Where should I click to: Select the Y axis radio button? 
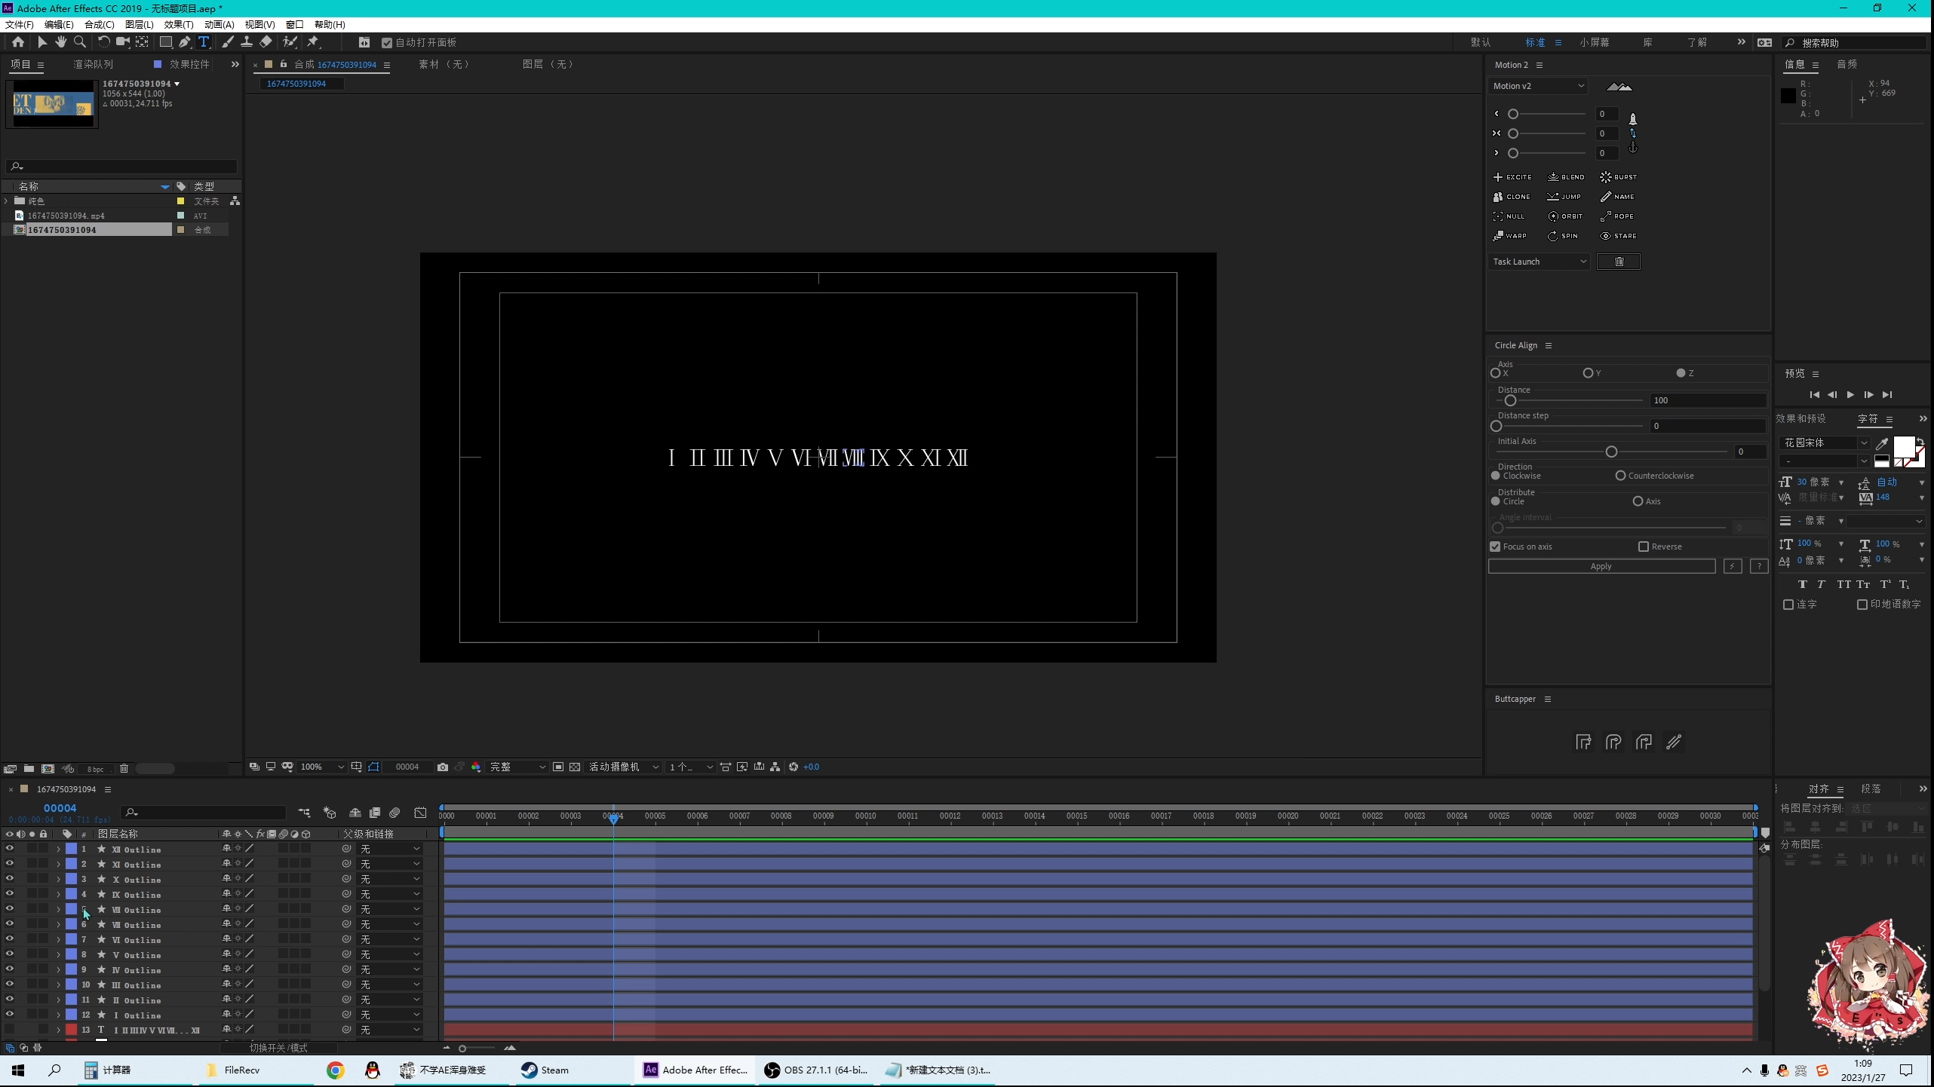coord(1588,373)
